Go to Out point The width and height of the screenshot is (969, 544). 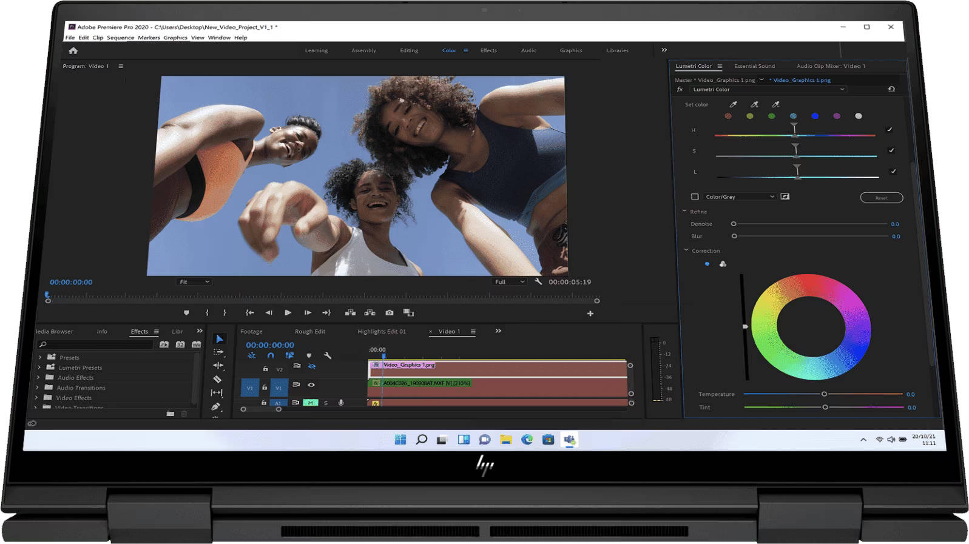(x=326, y=313)
